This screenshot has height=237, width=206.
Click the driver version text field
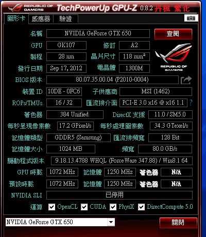122,161
